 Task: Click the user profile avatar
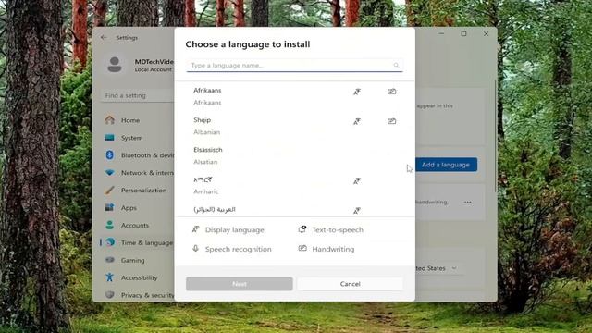click(115, 65)
